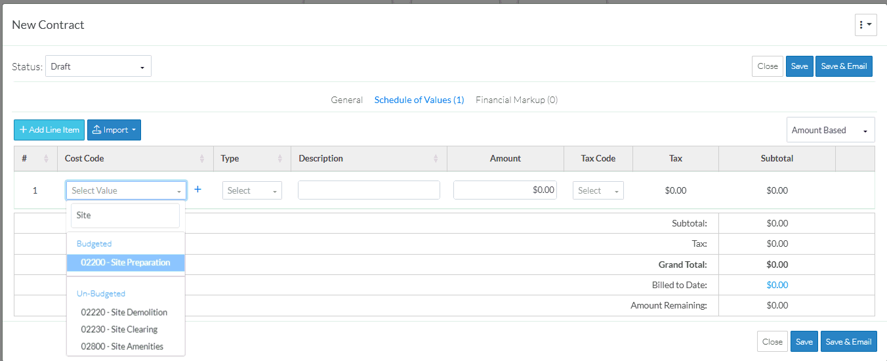Sort by Description column arrows
Viewport: 887px width, 361px height.
[x=436, y=159]
